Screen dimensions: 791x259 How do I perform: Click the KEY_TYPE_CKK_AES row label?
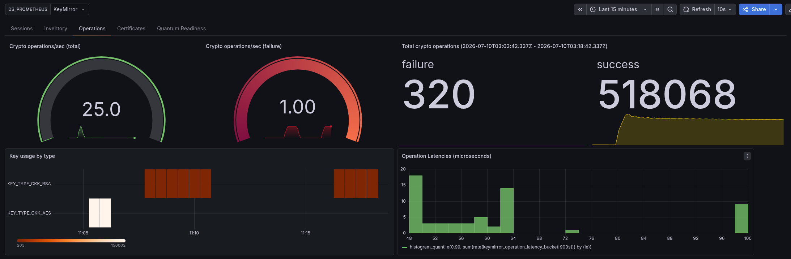coord(29,213)
